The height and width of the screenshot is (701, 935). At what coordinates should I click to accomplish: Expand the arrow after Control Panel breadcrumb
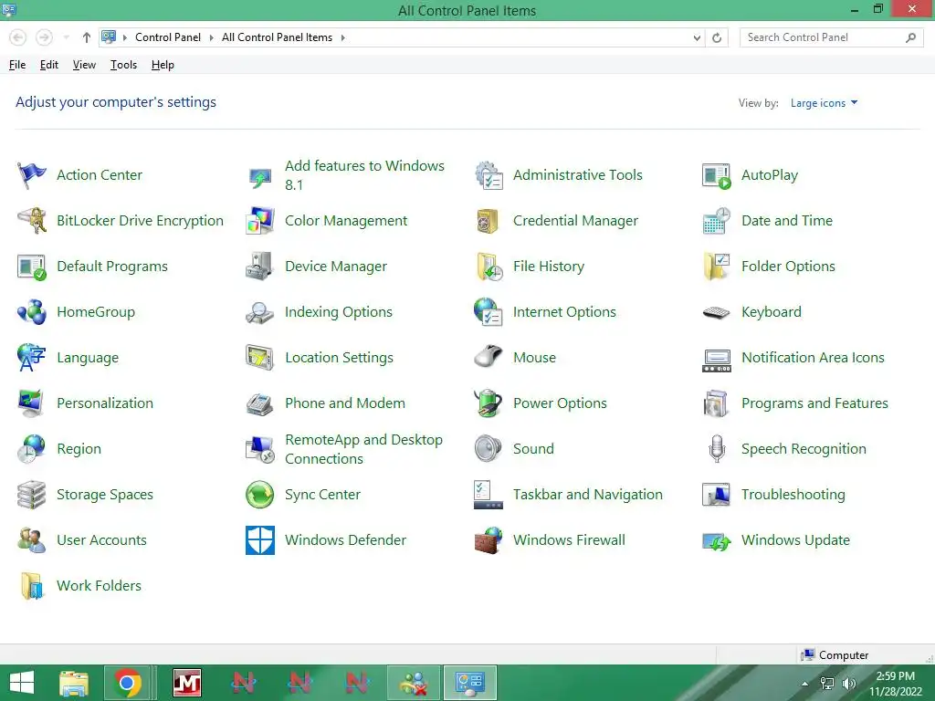pos(211,37)
